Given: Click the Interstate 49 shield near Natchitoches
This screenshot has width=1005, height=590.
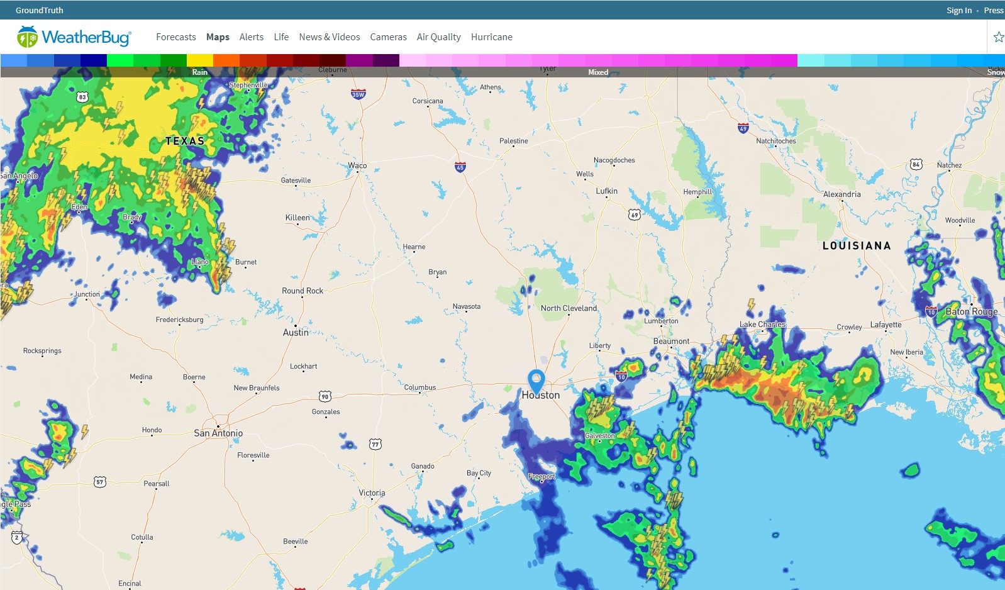Looking at the screenshot, I should click(743, 128).
